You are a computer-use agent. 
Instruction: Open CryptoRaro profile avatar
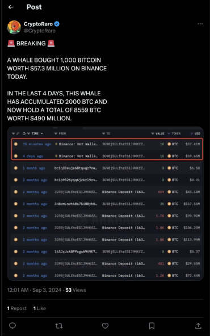(x=14, y=27)
